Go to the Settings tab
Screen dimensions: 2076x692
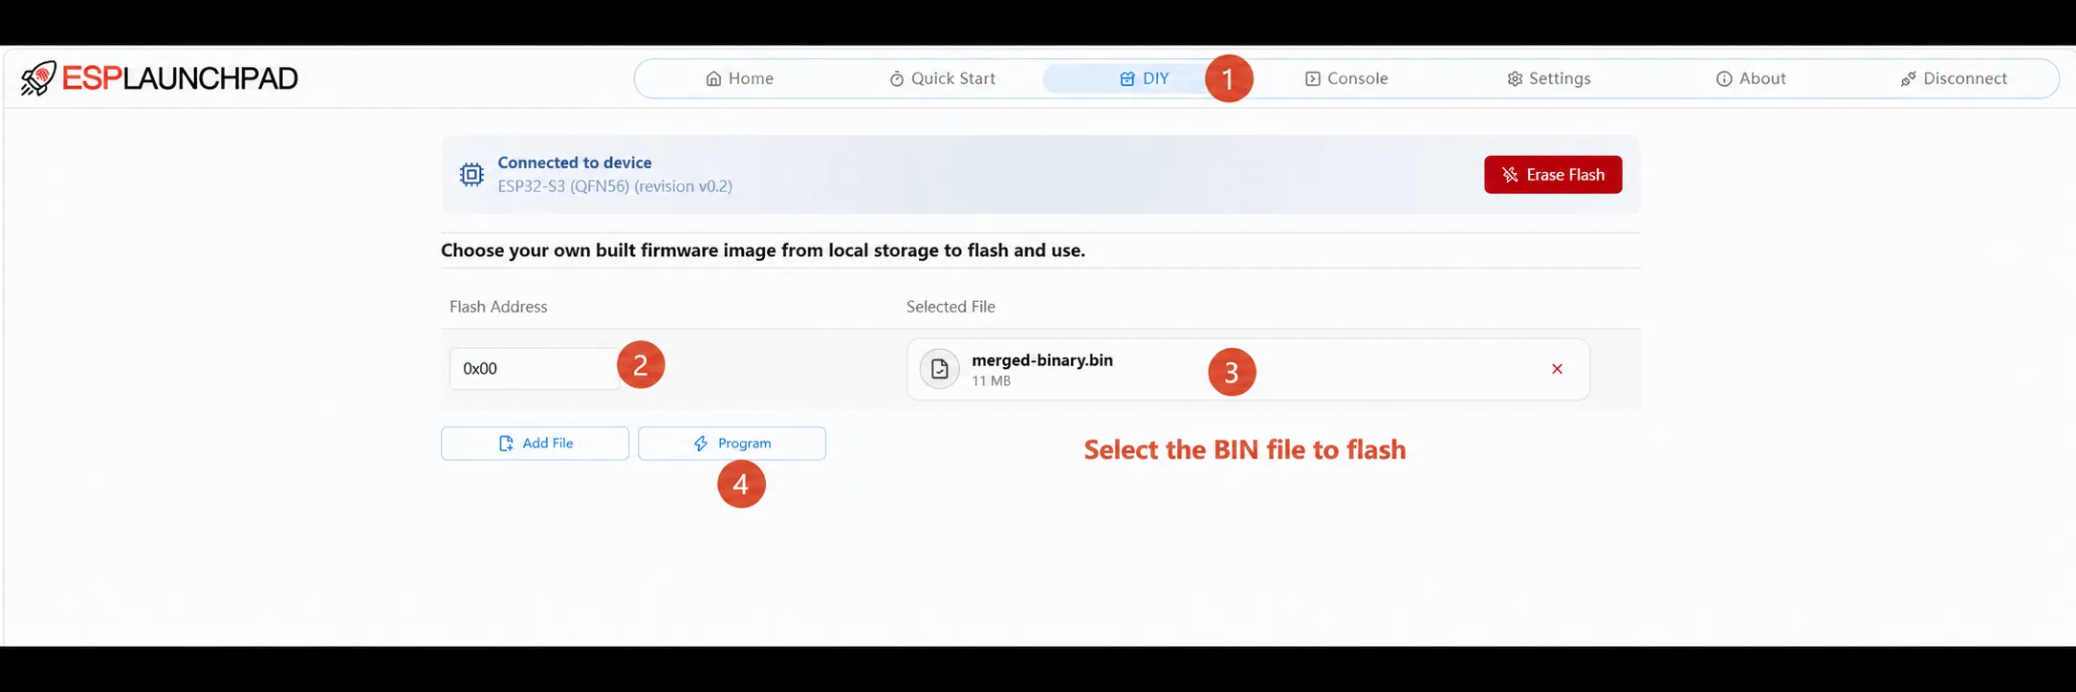pos(1548,78)
